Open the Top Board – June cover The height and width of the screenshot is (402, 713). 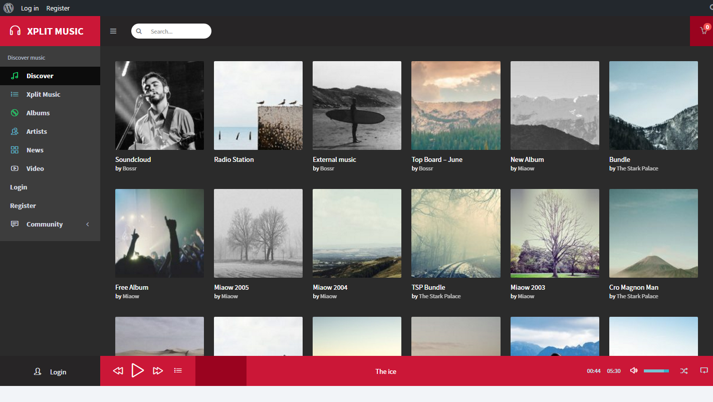(456, 105)
